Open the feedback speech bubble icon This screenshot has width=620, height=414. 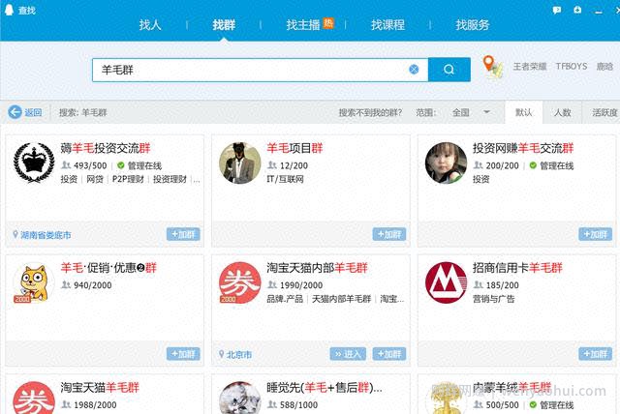(x=557, y=11)
